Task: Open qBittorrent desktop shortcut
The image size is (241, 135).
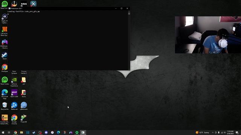Action: pyautogui.click(x=24, y=106)
